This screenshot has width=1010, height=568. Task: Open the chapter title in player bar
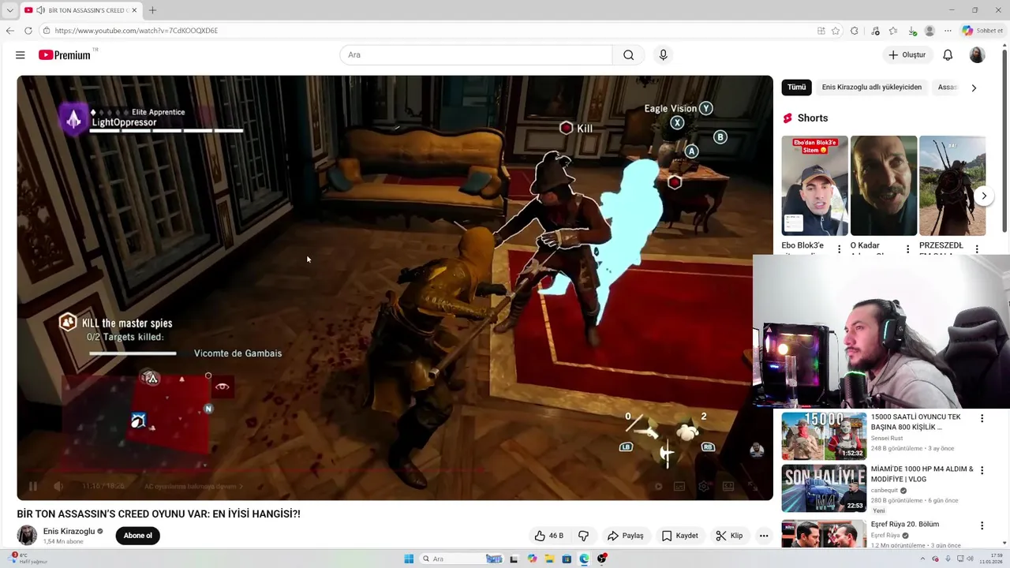pos(194,487)
